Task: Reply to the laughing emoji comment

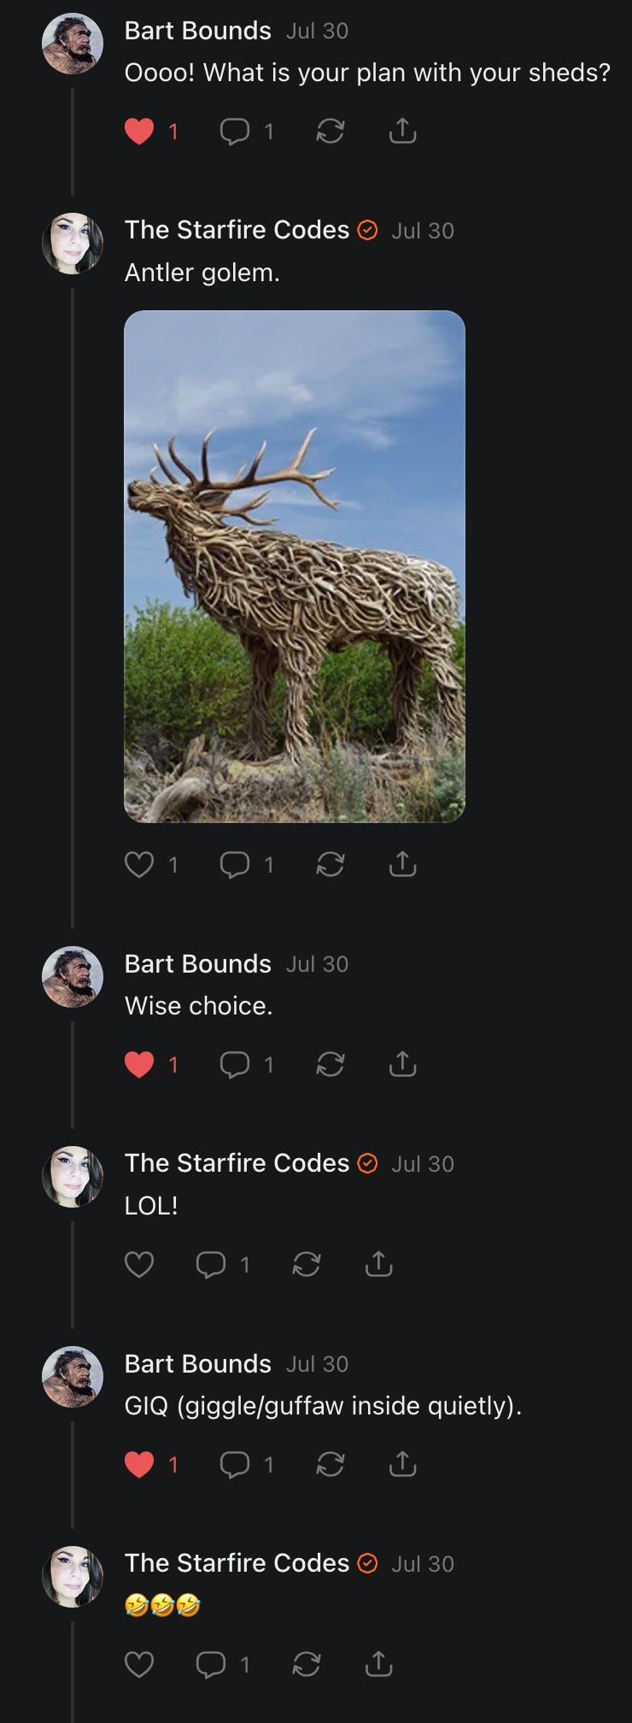Action: pyautogui.click(x=211, y=1664)
